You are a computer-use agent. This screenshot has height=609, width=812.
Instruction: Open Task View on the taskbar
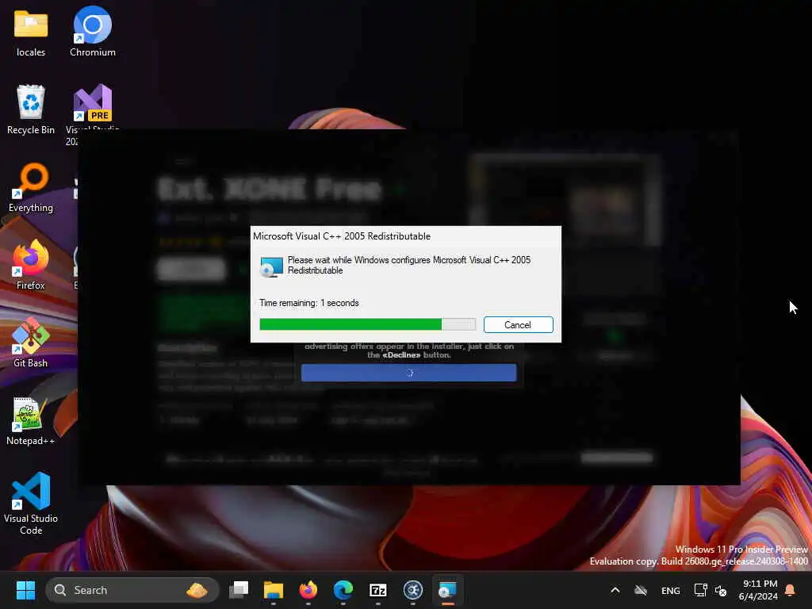[x=239, y=590]
